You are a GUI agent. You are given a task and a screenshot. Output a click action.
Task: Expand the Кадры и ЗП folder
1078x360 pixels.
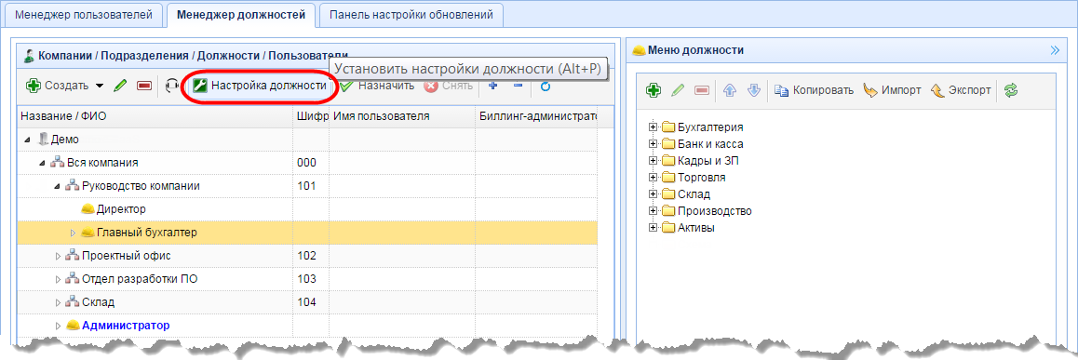pyautogui.click(x=654, y=161)
